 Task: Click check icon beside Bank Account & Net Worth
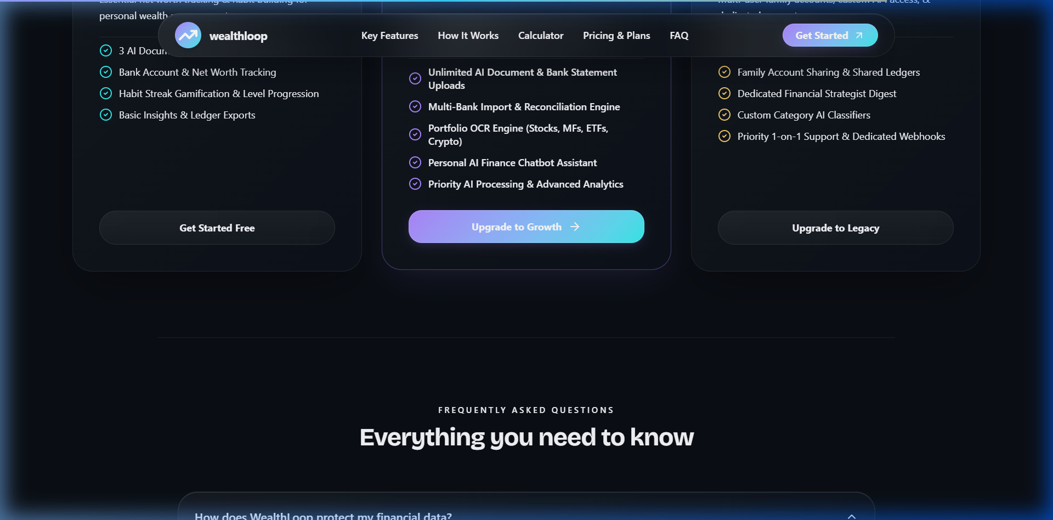(x=106, y=72)
